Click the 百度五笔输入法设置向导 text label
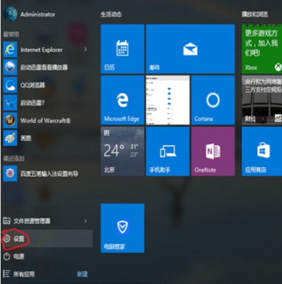The width and height of the screenshot is (282, 284). coord(49,174)
